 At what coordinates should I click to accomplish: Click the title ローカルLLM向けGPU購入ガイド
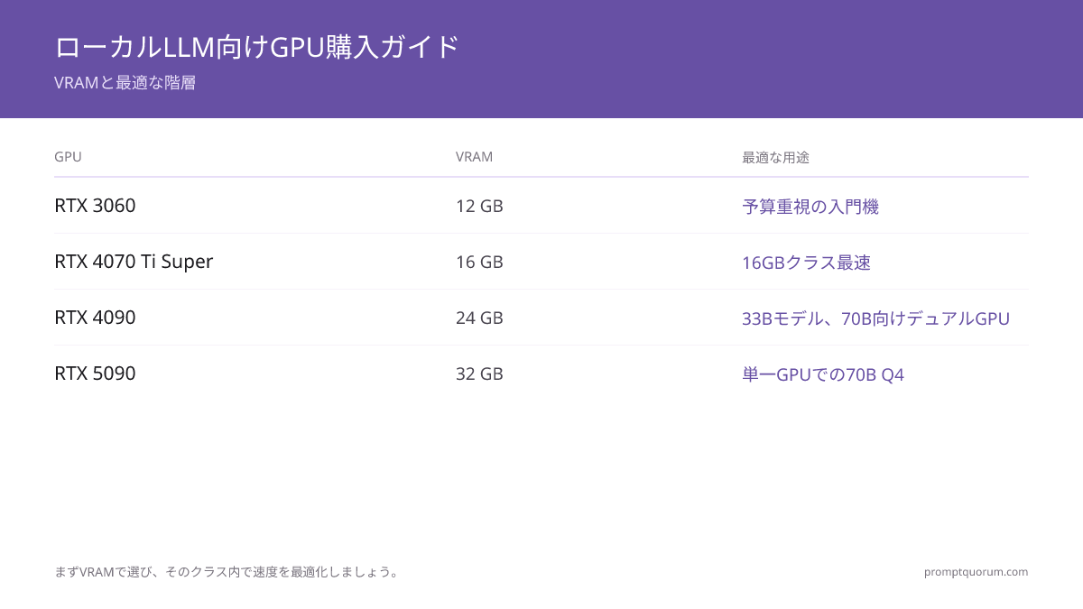tap(257, 47)
